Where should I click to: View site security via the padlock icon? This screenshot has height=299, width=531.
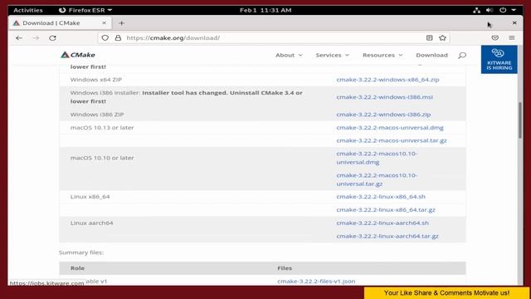pos(118,38)
